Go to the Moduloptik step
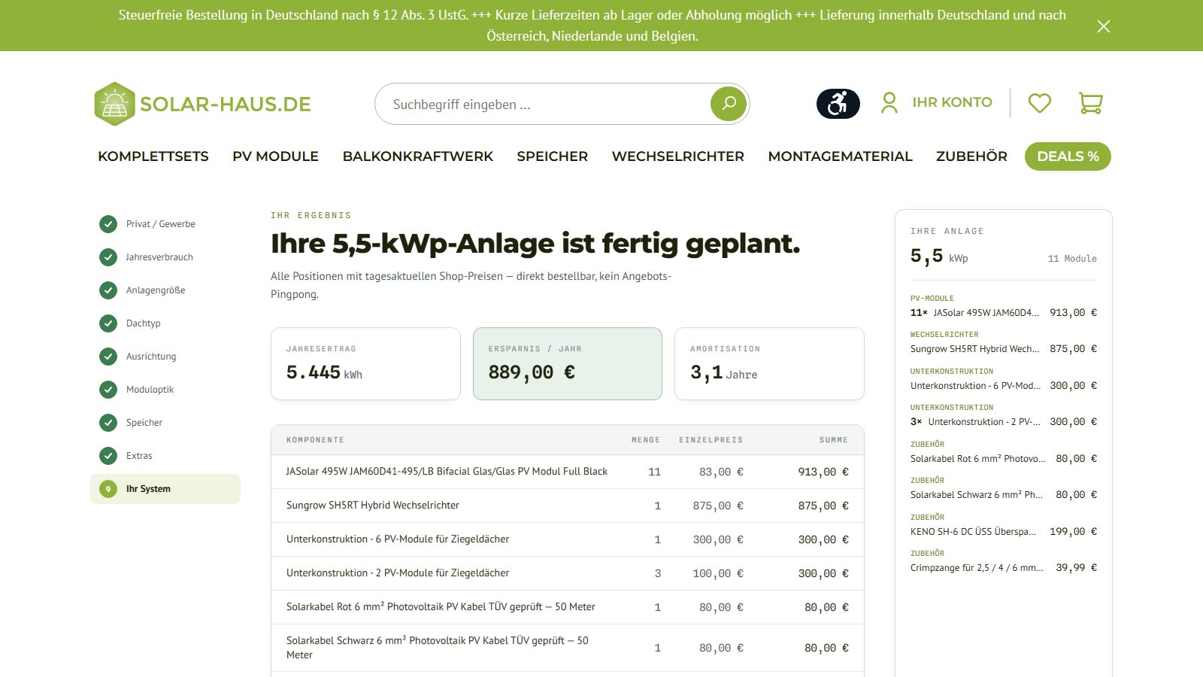This screenshot has height=677, width=1203. [x=165, y=390]
